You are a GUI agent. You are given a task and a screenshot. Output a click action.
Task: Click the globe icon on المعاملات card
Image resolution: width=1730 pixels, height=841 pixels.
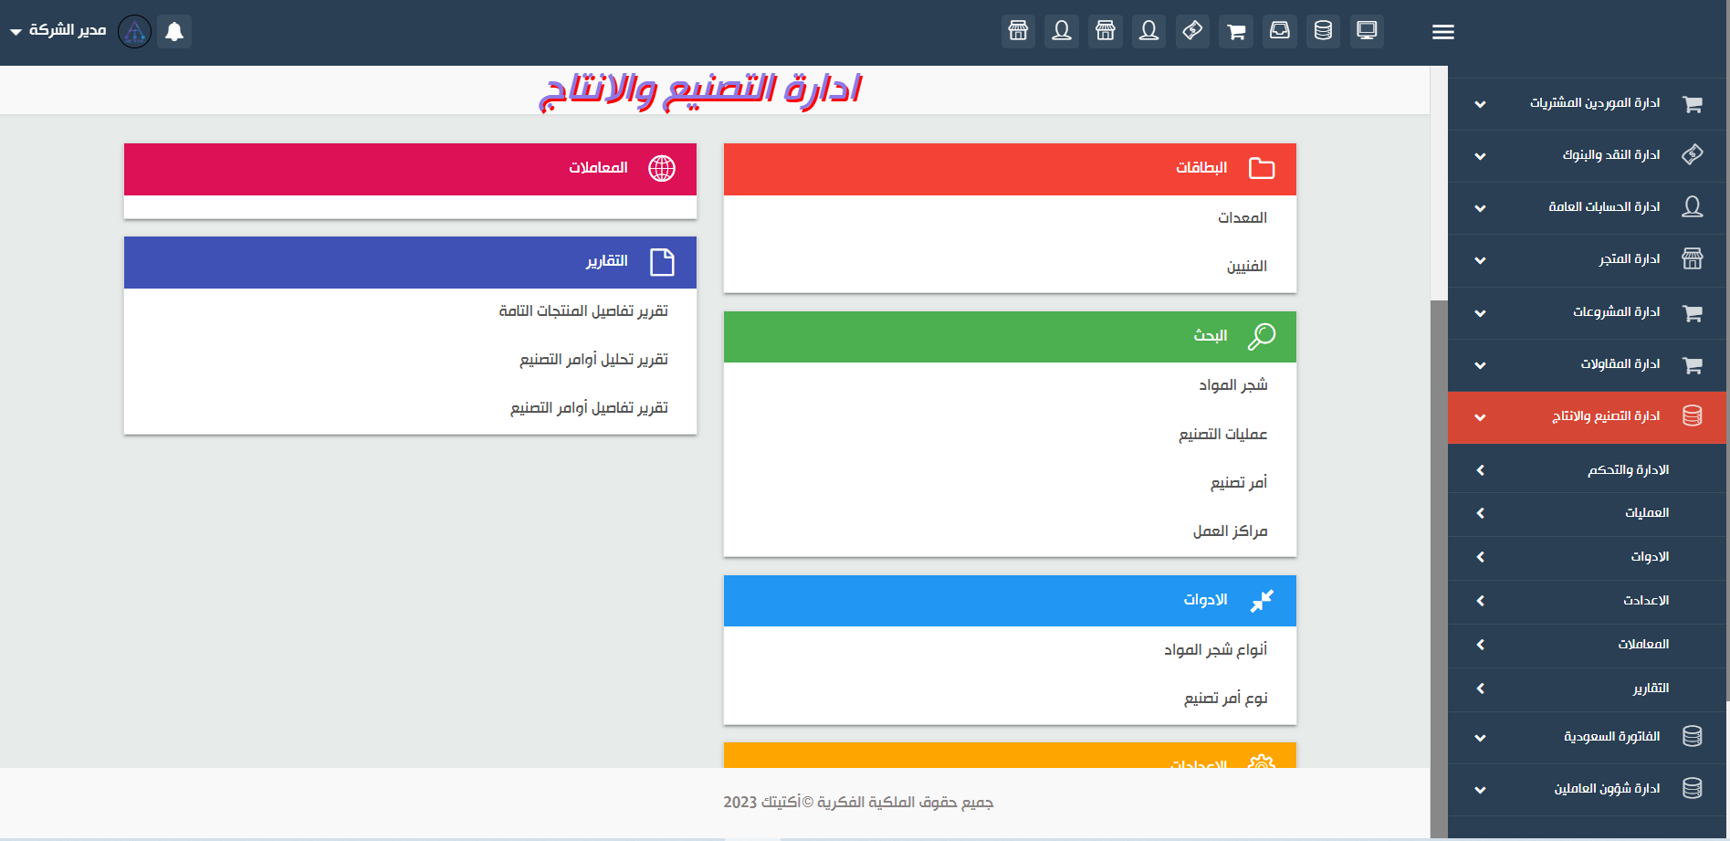click(662, 168)
